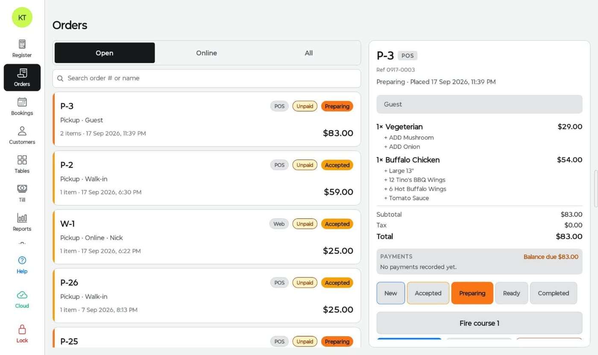Image resolution: width=598 pixels, height=355 pixels.
Task: Click the $25.00 total on order W-1
Action: pos(338,251)
